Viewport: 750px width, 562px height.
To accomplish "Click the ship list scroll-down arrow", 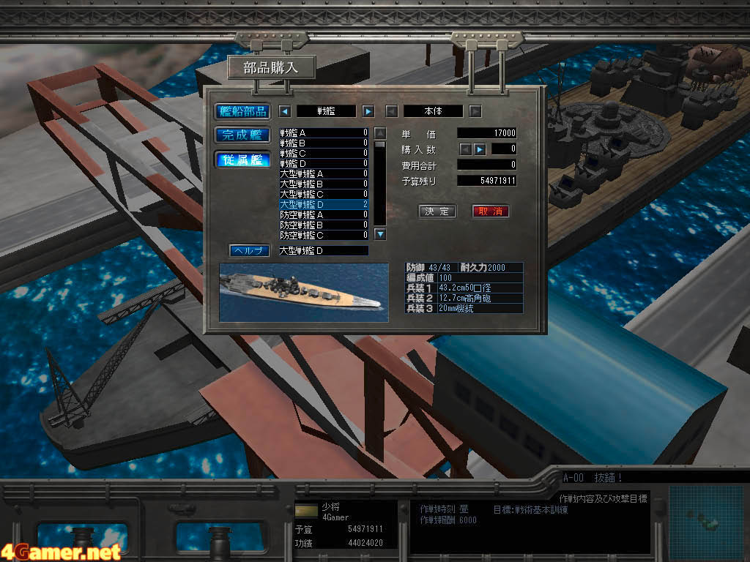I will [380, 234].
